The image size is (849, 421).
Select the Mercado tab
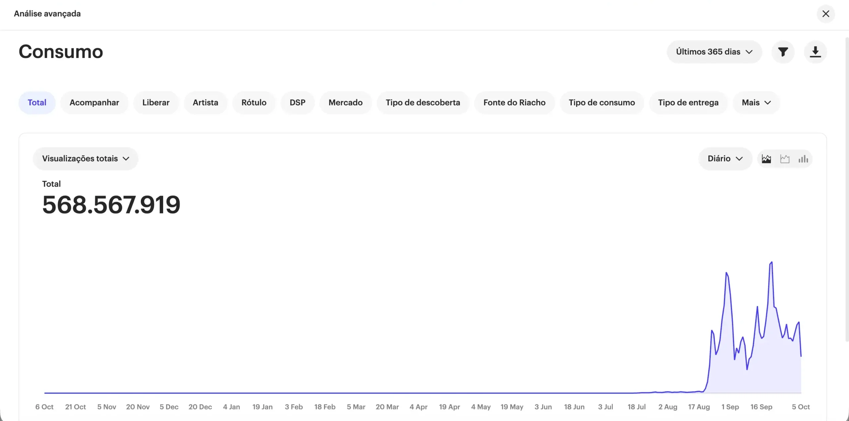345,102
